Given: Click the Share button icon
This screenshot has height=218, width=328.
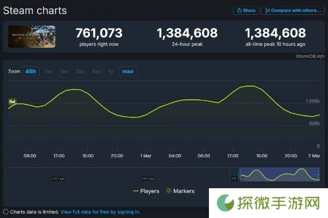Looking at the screenshot, I should click(239, 10).
